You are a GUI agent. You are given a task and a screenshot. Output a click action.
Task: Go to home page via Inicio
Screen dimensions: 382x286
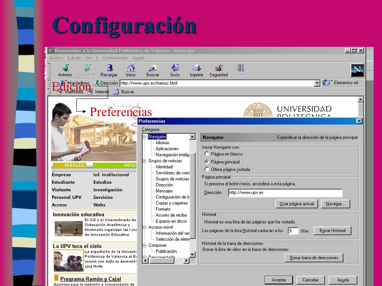[131, 70]
